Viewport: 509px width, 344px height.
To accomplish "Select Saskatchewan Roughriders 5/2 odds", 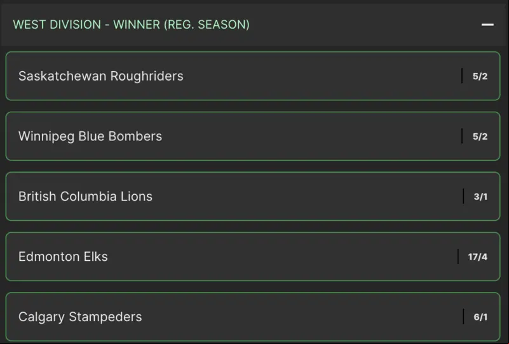I will pyautogui.click(x=480, y=76).
